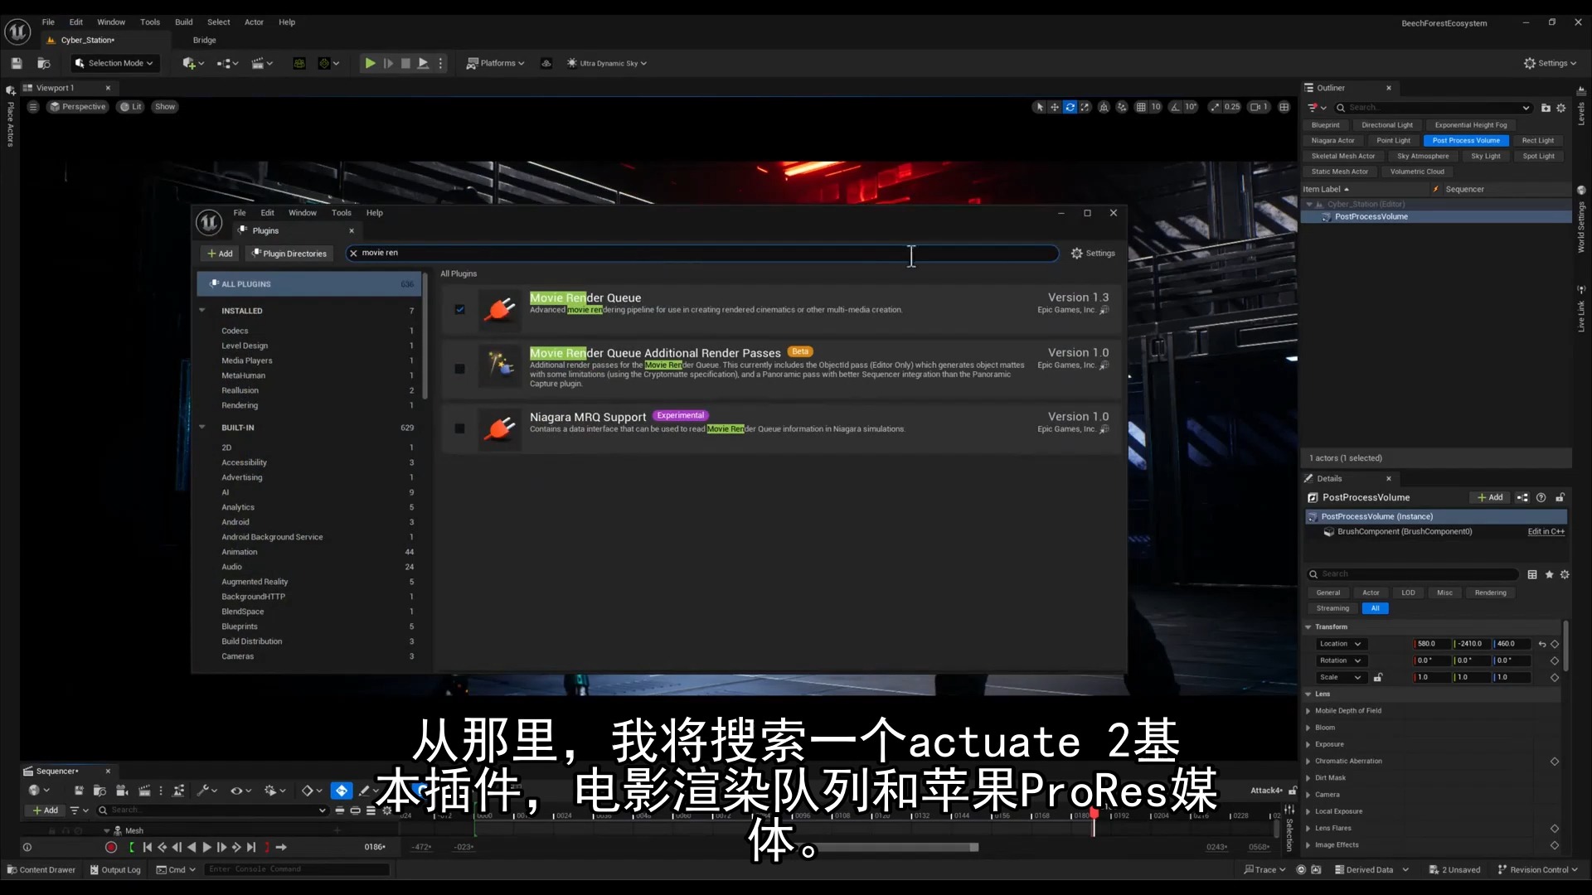Screen dimensions: 1592x895
Task: Clear the plugin search text with X icon
Action: (353, 254)
